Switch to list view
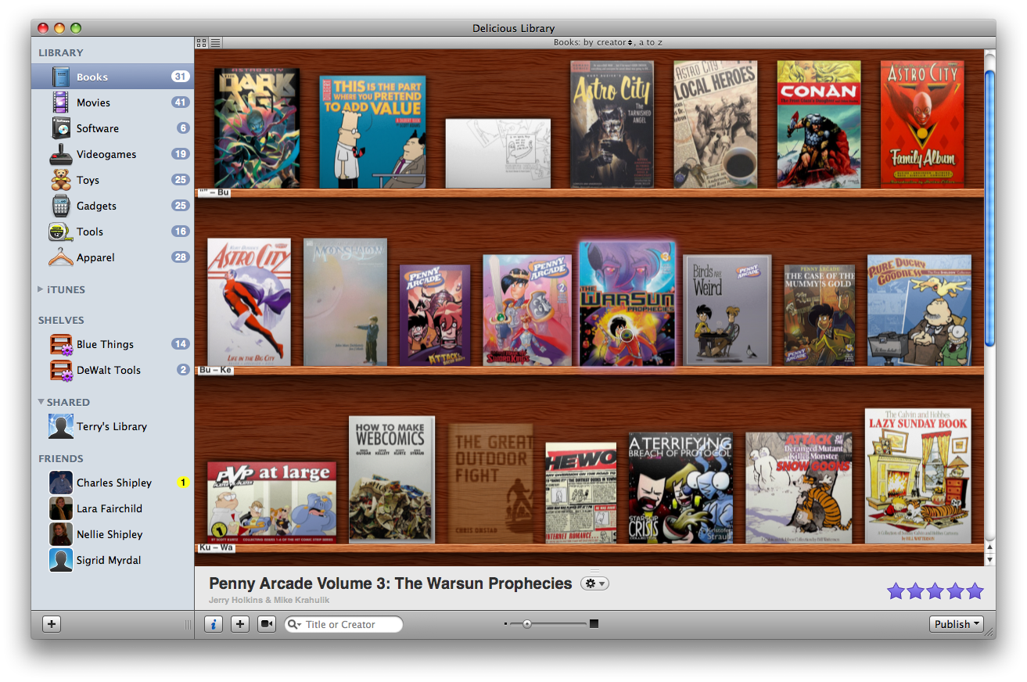 pos(216,42)
